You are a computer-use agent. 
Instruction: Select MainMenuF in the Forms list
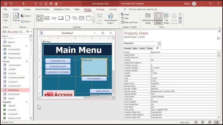click(15, 90)
